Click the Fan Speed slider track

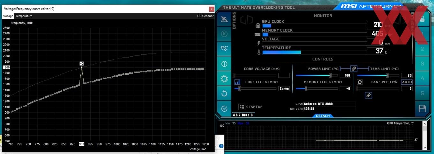coord(378,89)
